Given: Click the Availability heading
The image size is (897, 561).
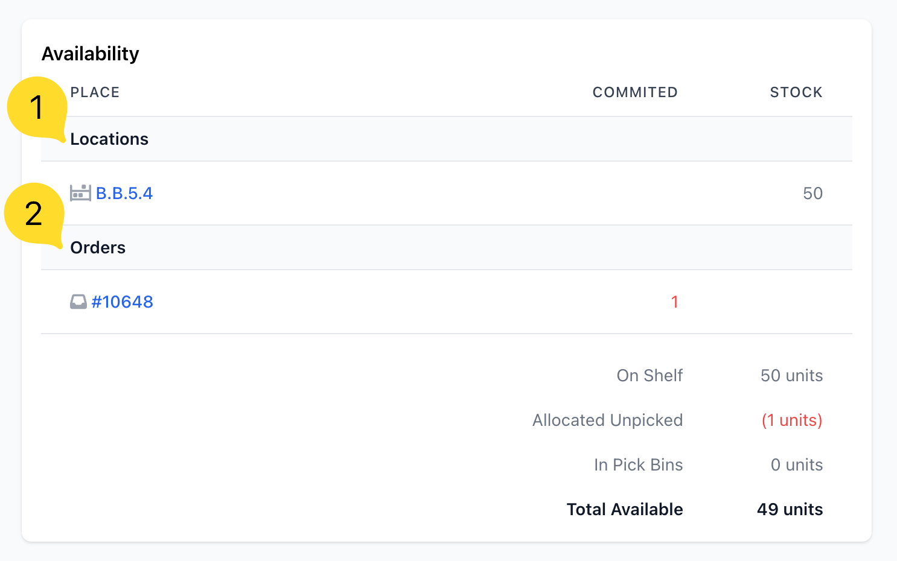Looking at the screenshot, I should tap(91, 54).
